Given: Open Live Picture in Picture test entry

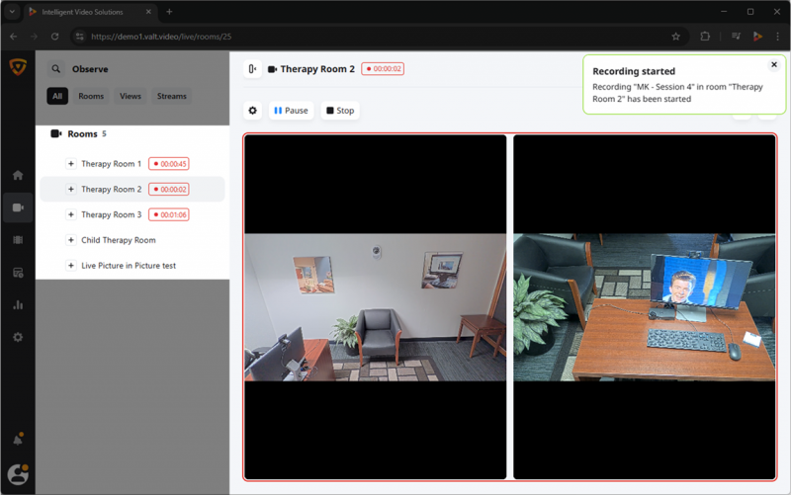Looking at the screenshot, I should point(129,266).
